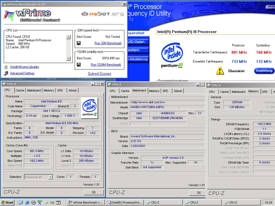Click the right CPU-Z window title bar icon
This screenshot has width=275, height=206.
pyautogui.click(x=209, y=85)
